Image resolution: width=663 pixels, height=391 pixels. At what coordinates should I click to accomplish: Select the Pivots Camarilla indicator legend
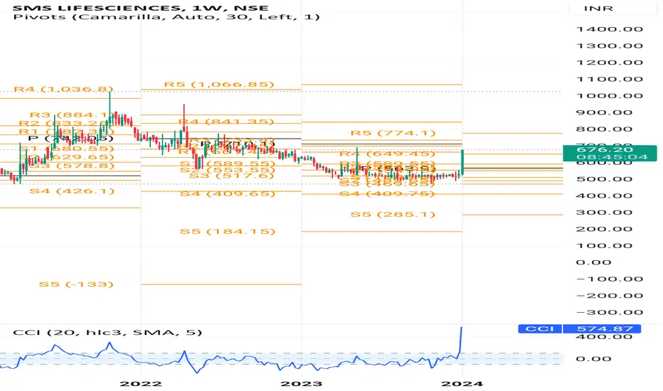point(166,17)
